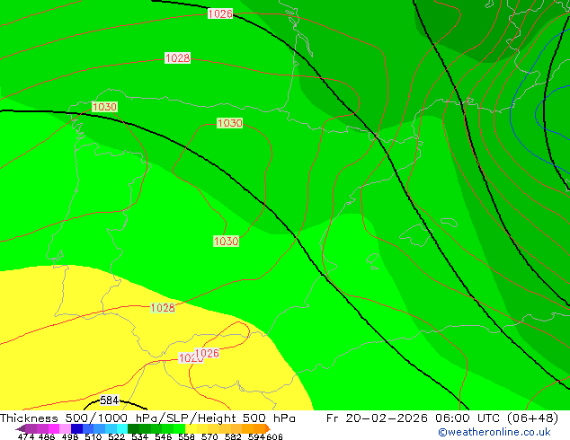
Task: Click legend value 546
Action: (164, 436)
